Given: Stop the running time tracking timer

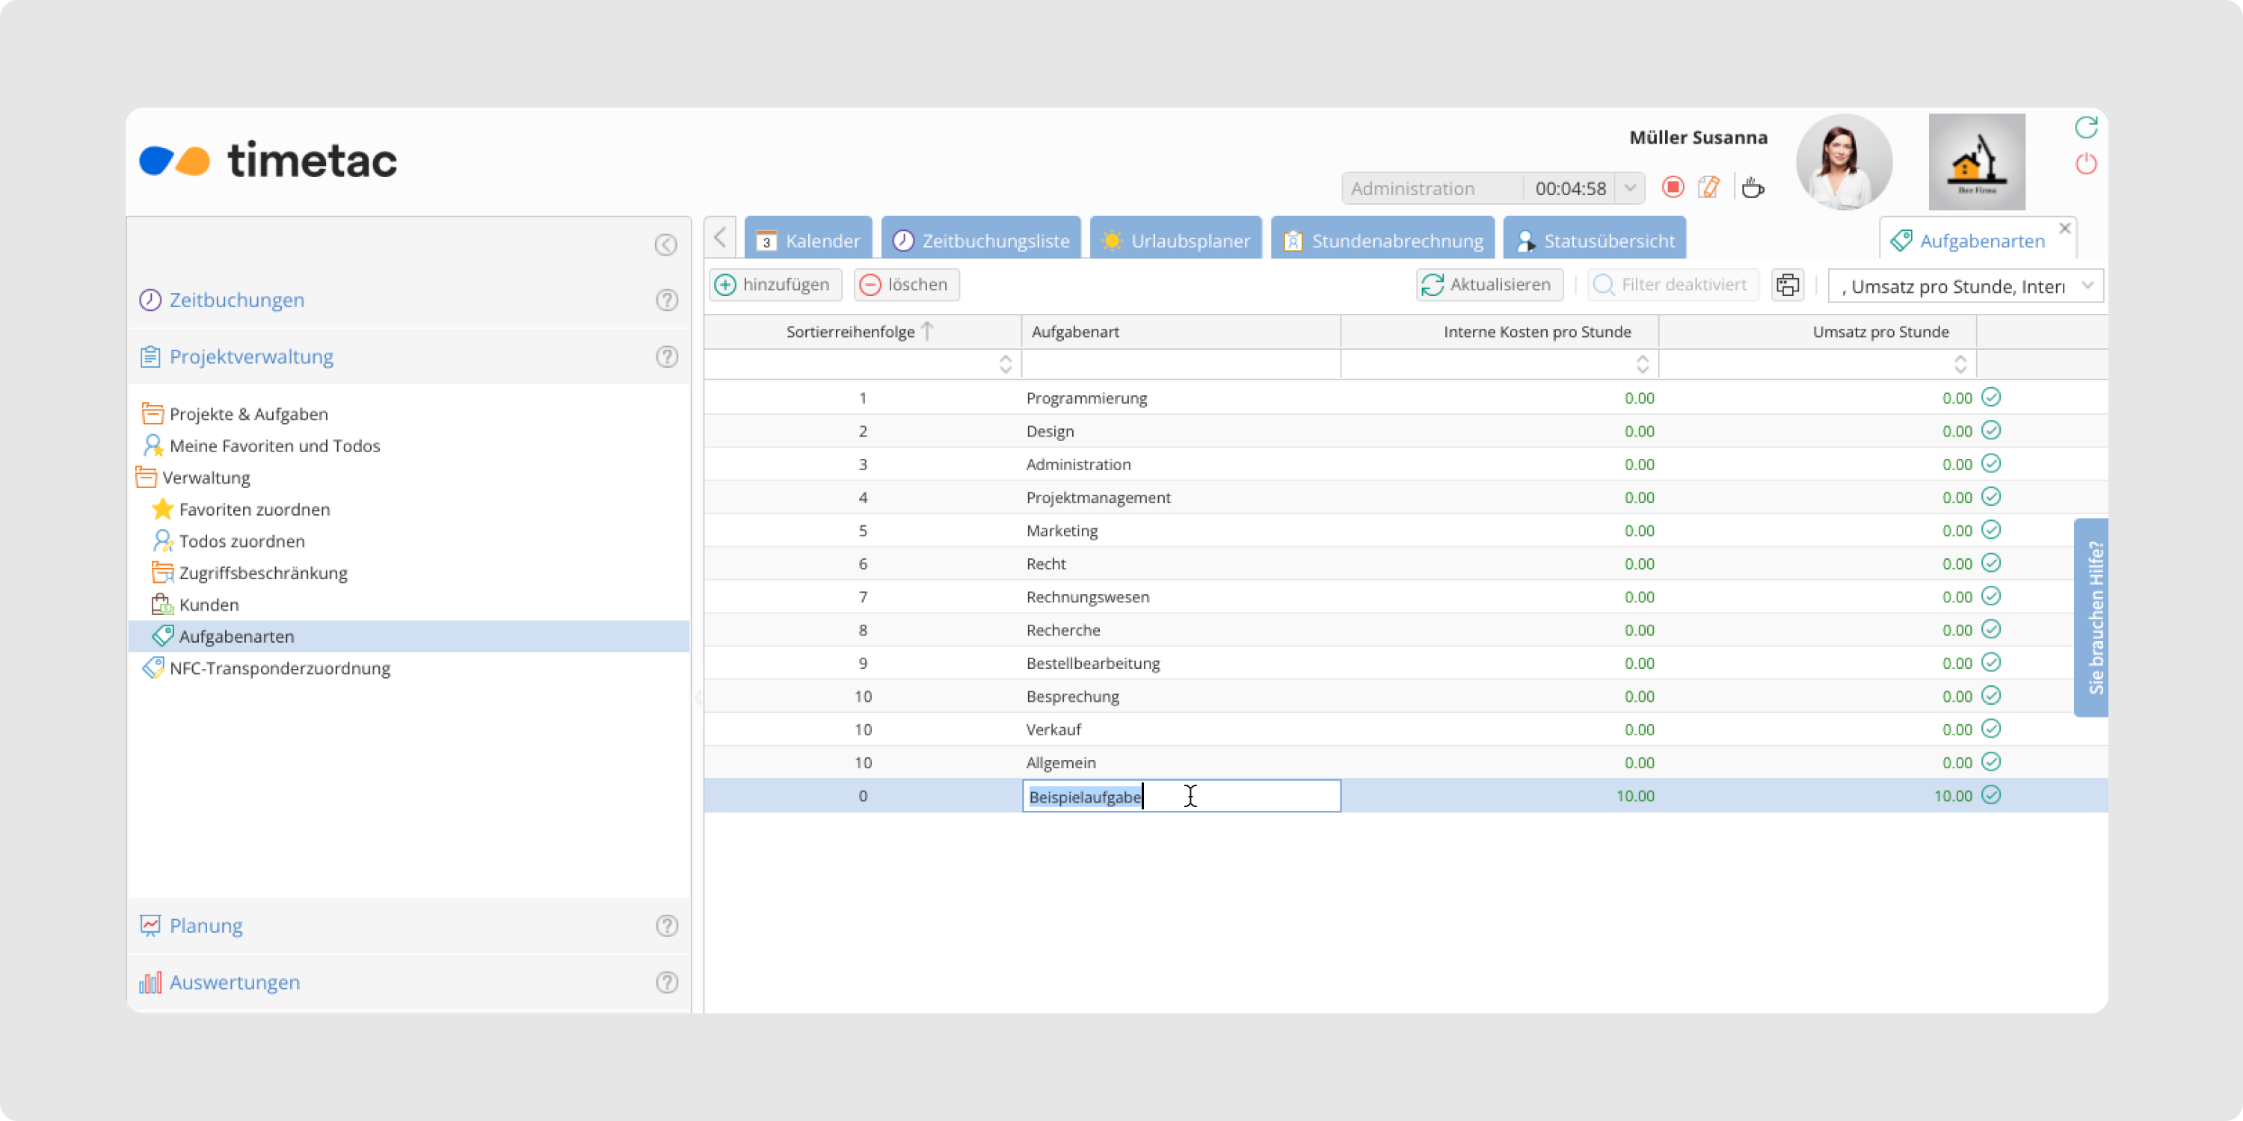Looking at the screenshot, I should (1673, 187).
